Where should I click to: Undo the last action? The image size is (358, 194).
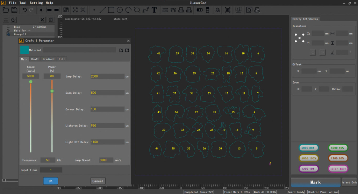(x=24, y=10)
